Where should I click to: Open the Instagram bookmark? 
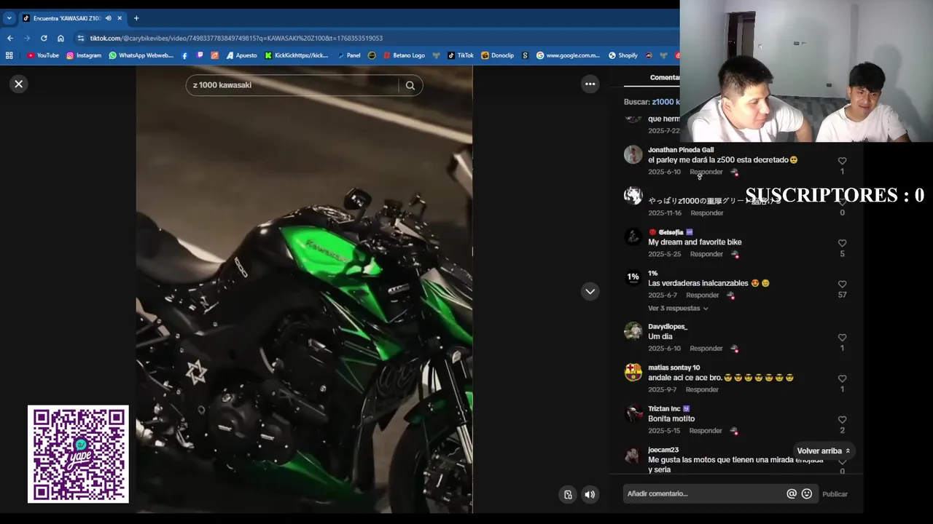tap(84, 55)
